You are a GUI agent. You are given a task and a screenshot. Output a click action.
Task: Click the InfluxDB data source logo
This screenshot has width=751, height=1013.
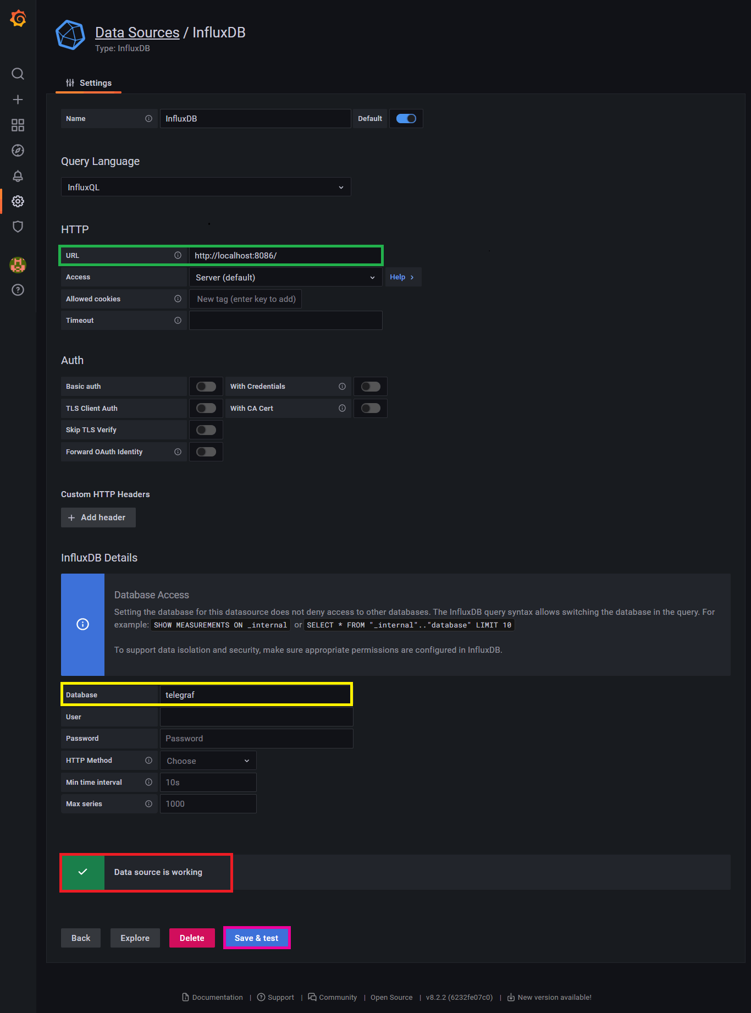tap(70, 35)
